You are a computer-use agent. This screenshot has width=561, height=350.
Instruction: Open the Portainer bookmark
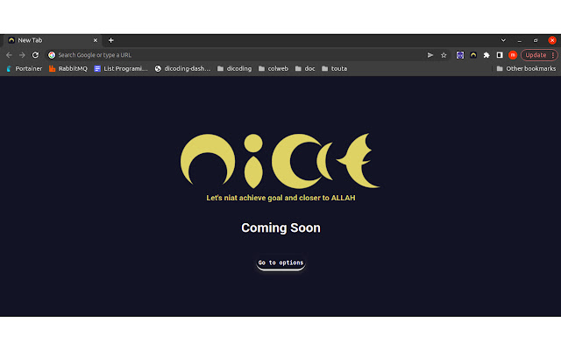pyautogui.click(x=25, y=68)
